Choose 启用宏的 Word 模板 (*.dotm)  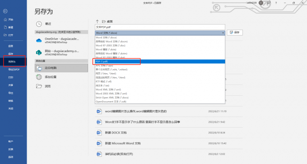pyautogui.click(x=160, y=53)
